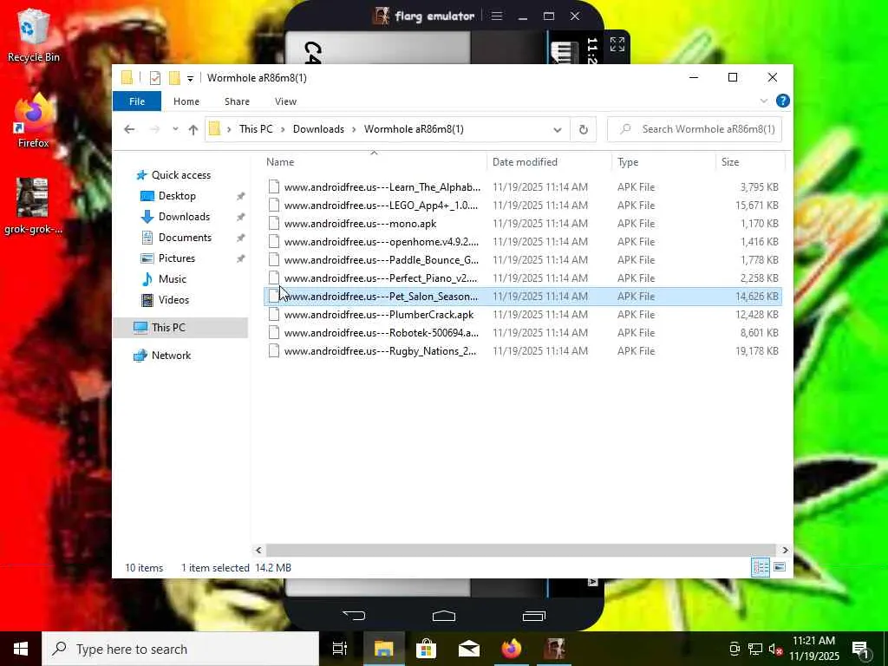
Task: Open the Recycle Bin desktop icon
Action: 33,35
